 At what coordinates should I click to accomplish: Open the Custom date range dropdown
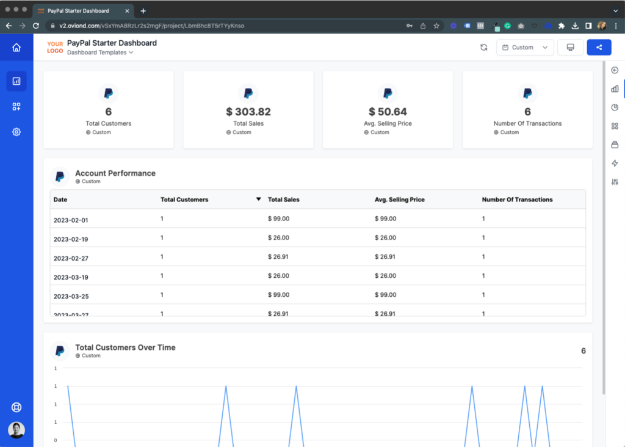(x=525, y=48)
